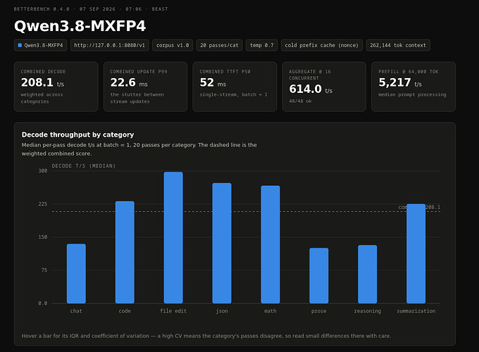Image resolution: width=479 pixels, height=352 pixels.
Task: Click the blue Qwen3.8-MXFP4 legend swatch
Action: point(20,45)
